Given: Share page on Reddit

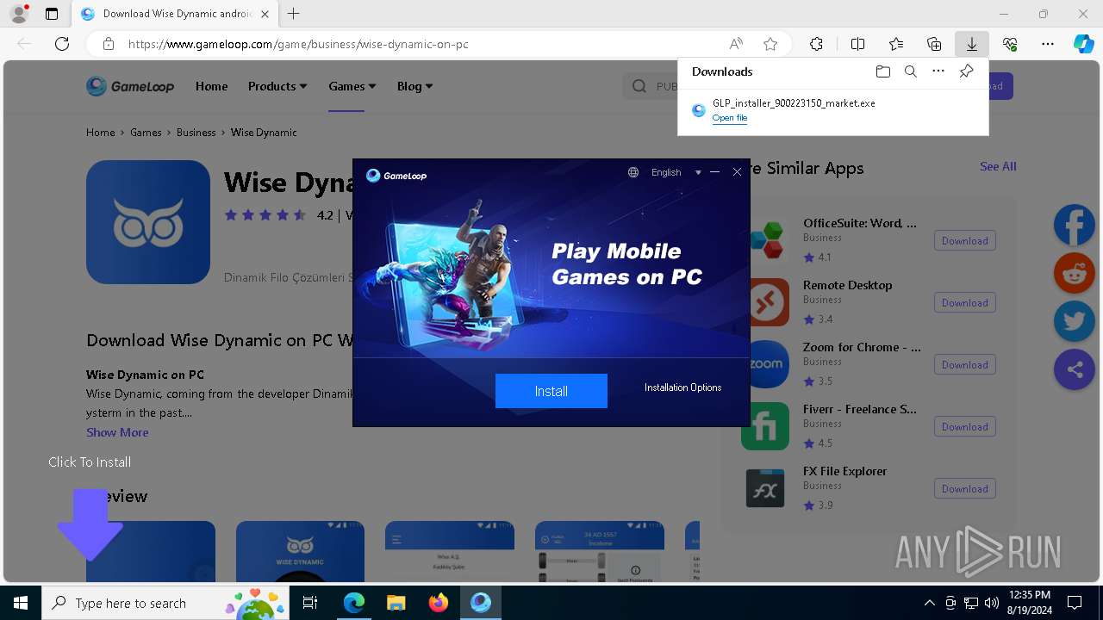Looking at the screenshot, I should [1075, 274].
